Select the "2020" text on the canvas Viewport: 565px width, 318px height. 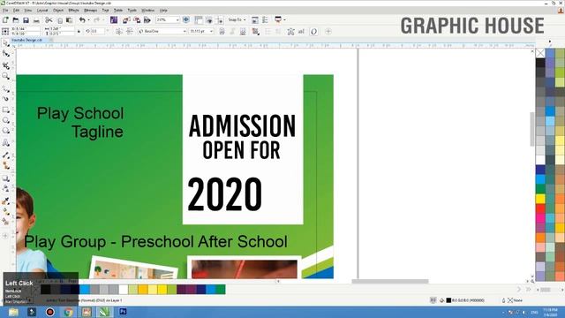(x=225, y=194)
